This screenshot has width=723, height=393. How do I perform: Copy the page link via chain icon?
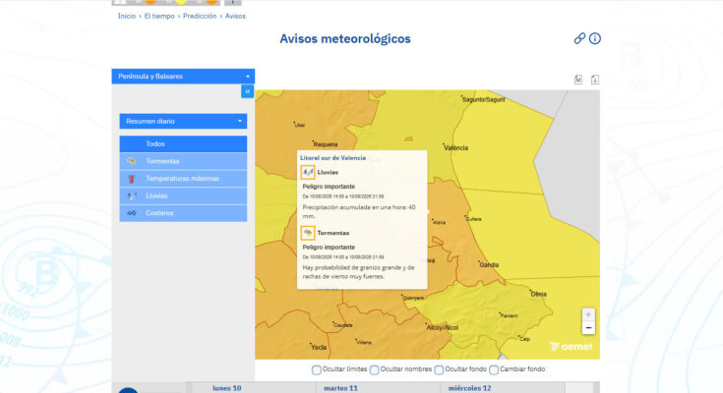[x=579, y=38]
